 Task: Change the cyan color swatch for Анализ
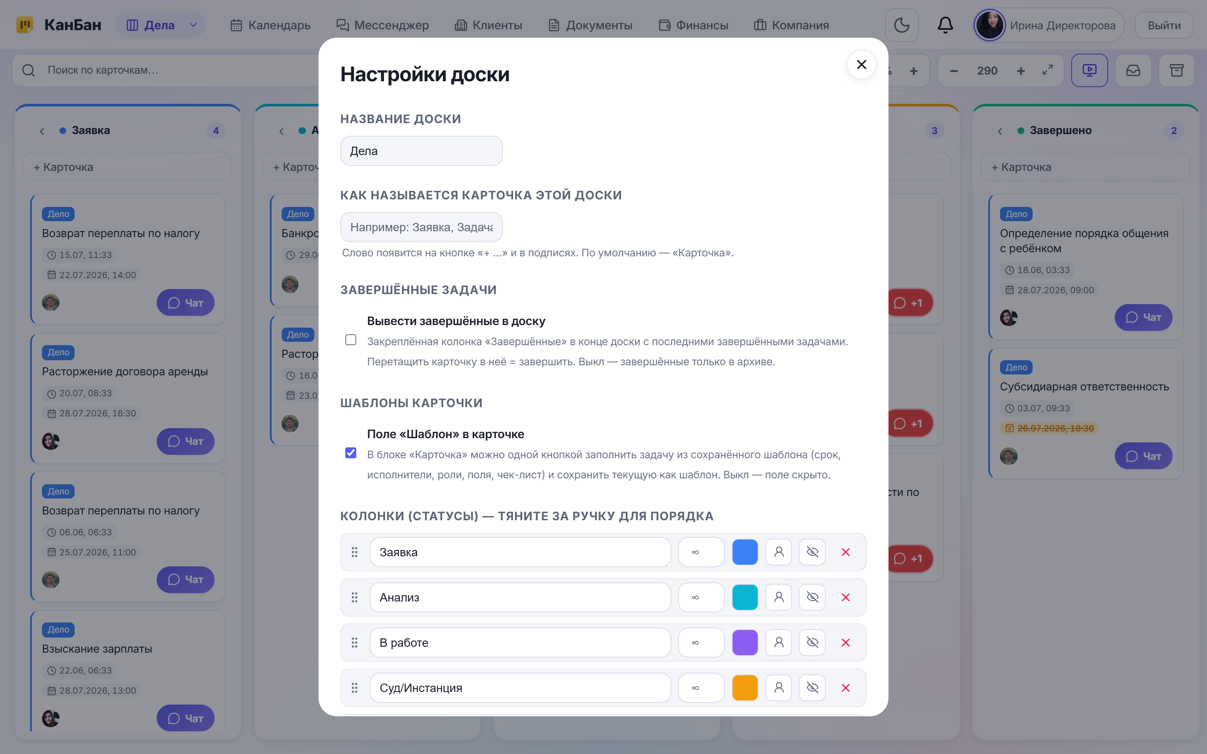[x=745, y=597]
